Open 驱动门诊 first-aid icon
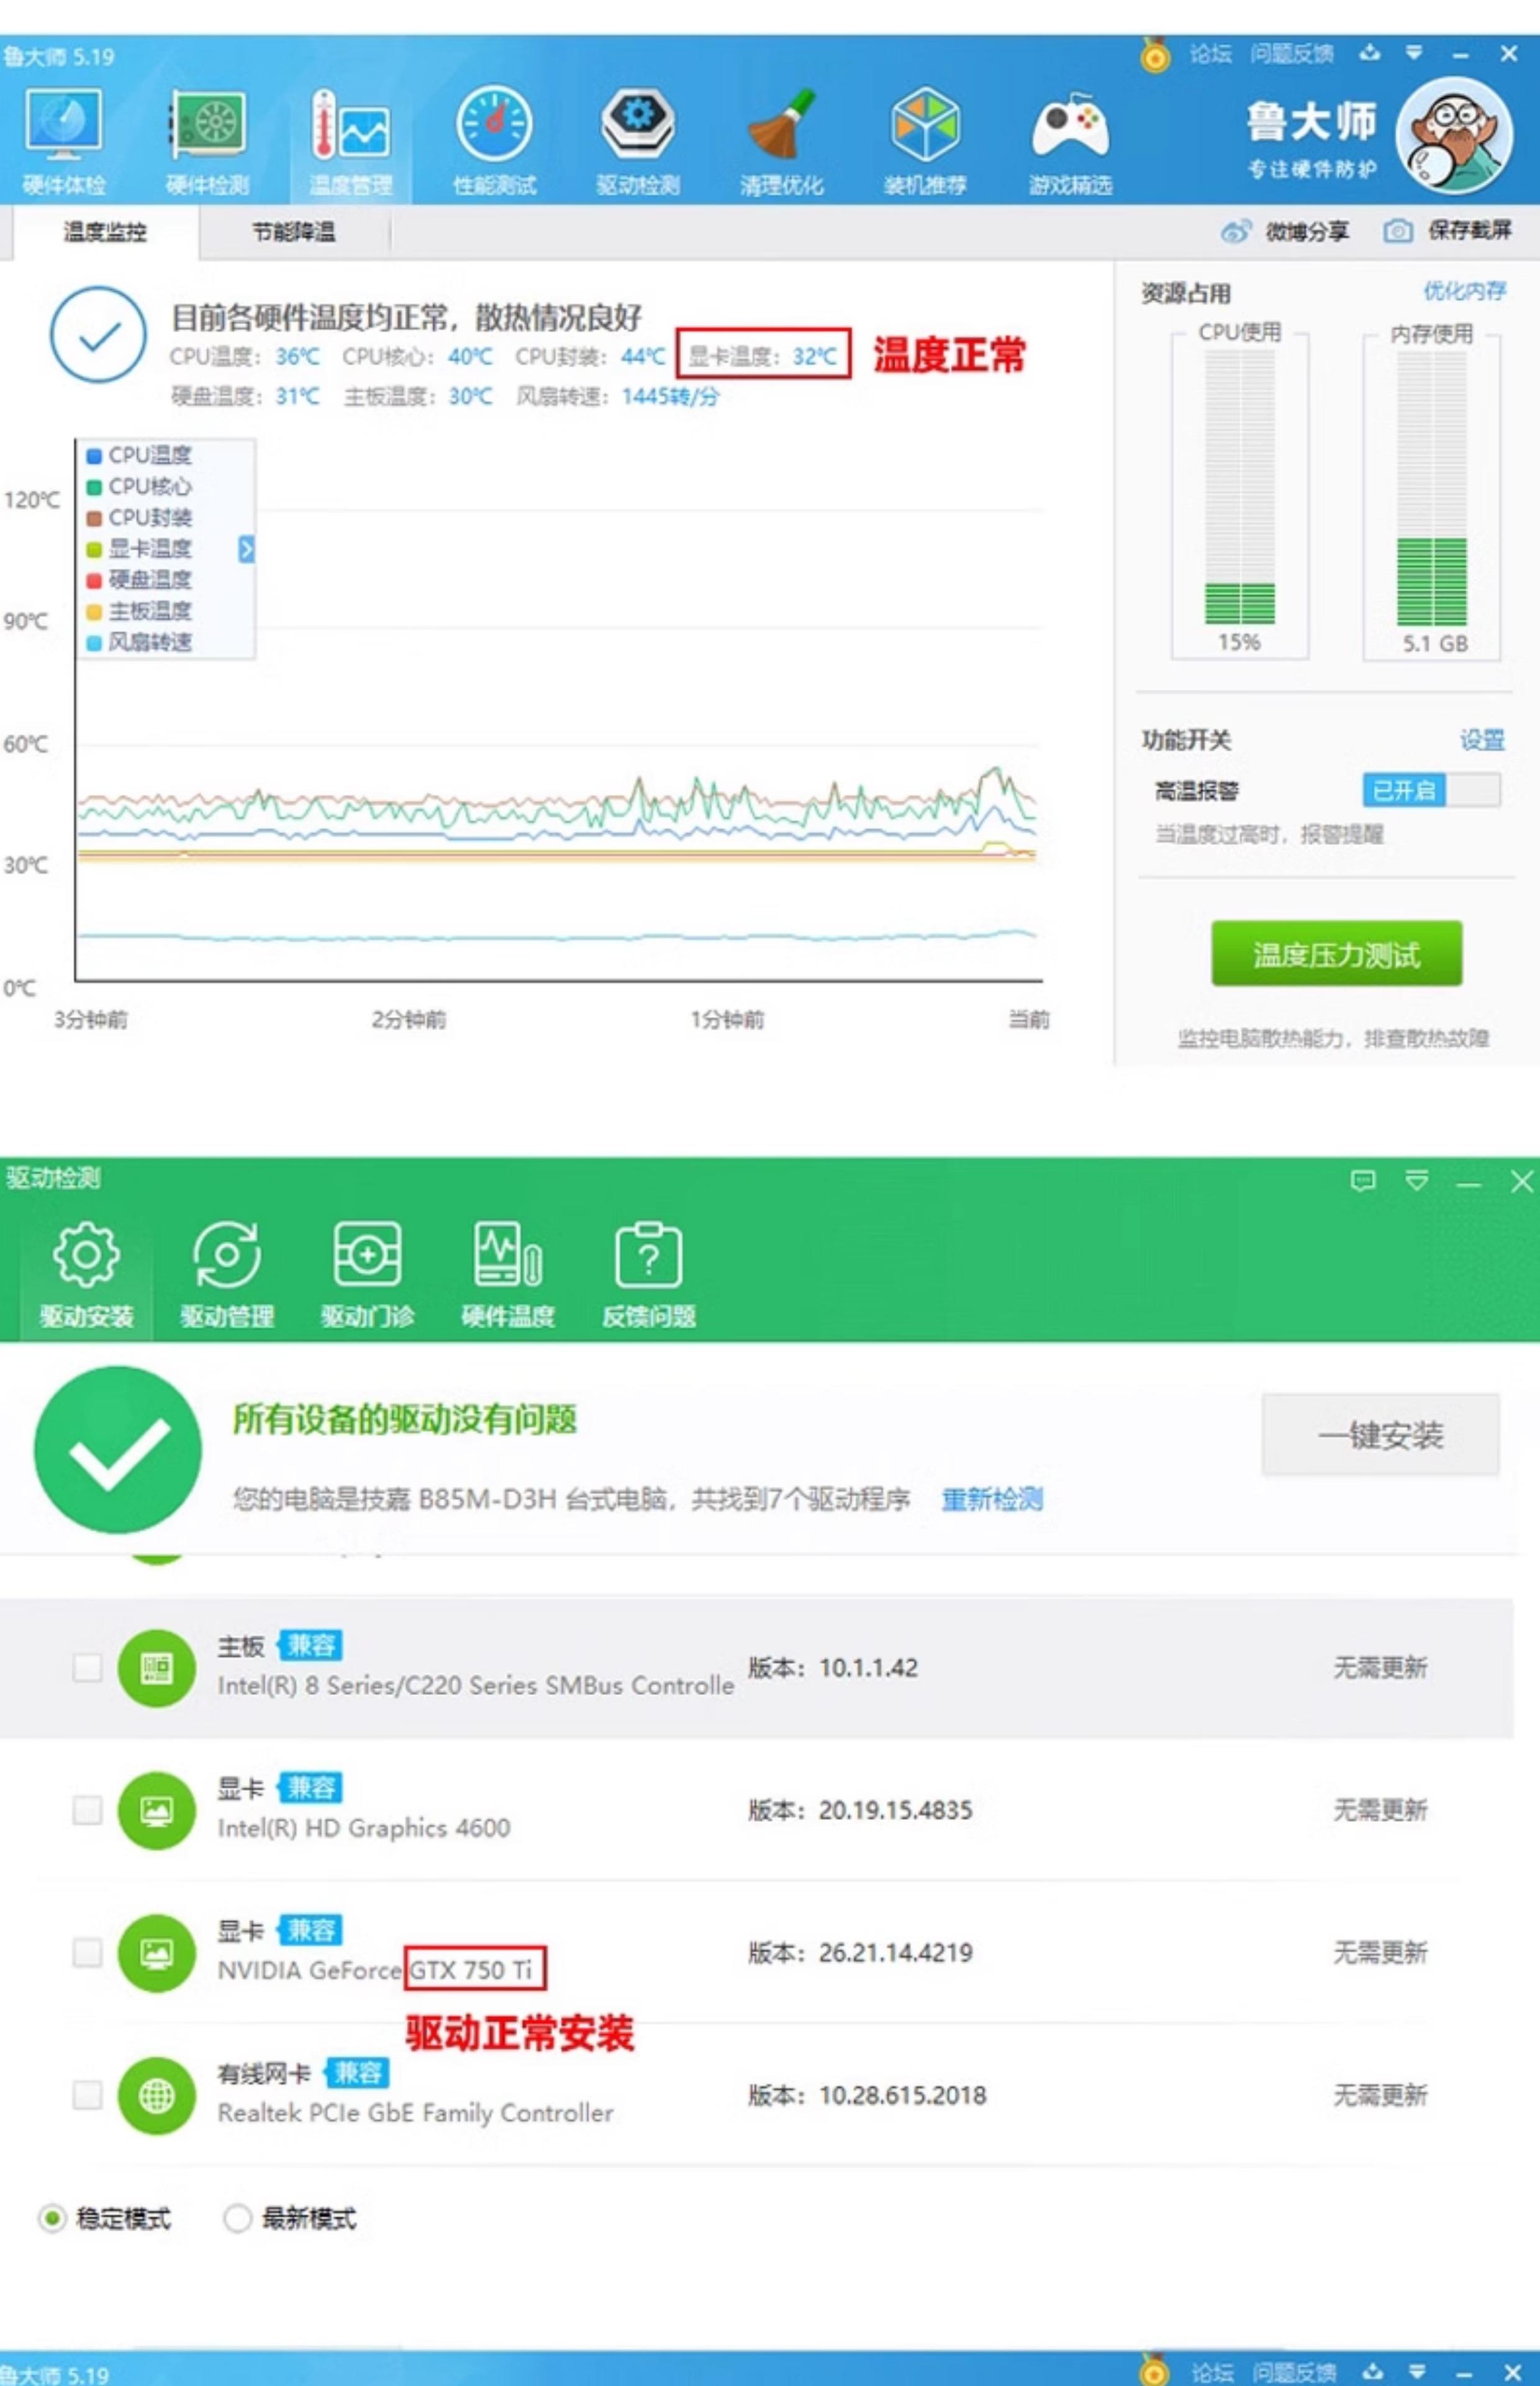The image size is (1540, 2386). click(367, 1255)
